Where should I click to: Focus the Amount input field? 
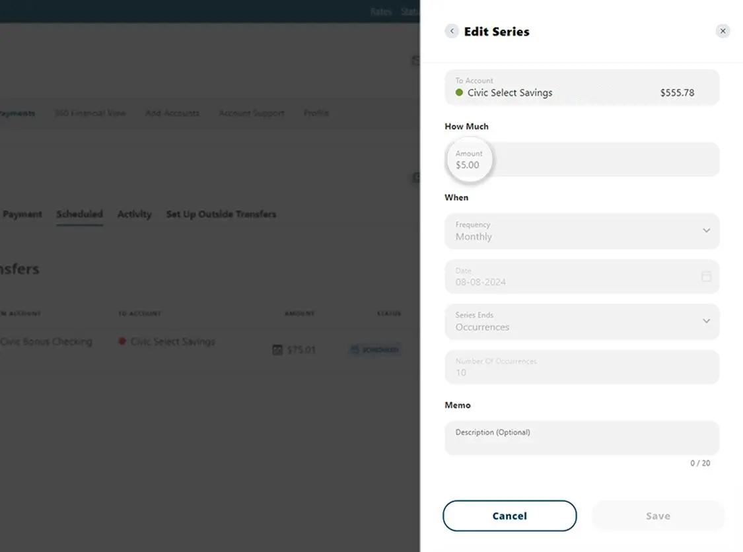click(581, 160)
